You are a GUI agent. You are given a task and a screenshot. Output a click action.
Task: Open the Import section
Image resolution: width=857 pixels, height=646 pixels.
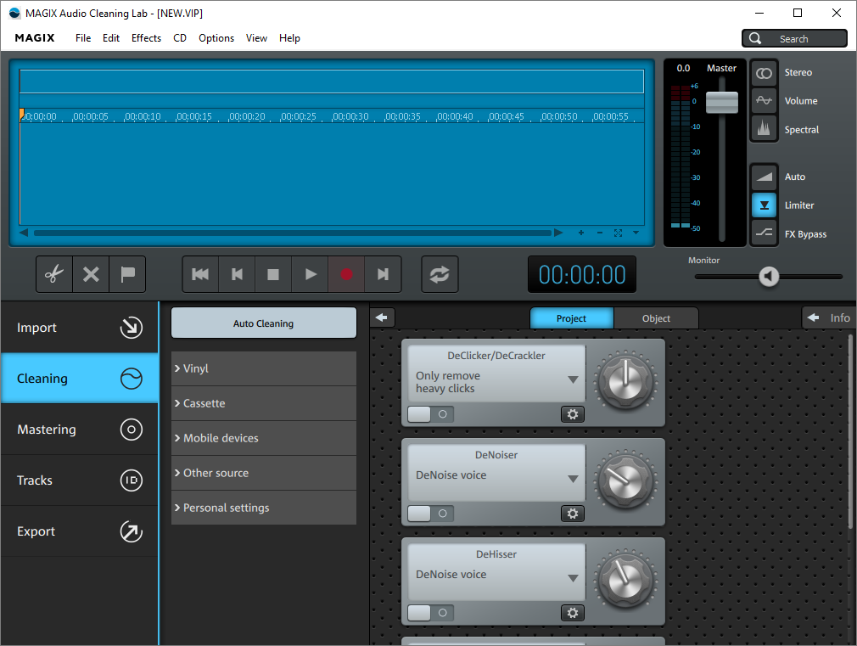click(x=79, y=328)
